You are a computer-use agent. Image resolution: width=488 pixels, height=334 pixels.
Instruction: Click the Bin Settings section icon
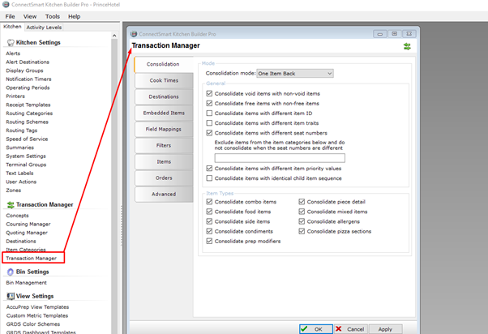(11, 272)
